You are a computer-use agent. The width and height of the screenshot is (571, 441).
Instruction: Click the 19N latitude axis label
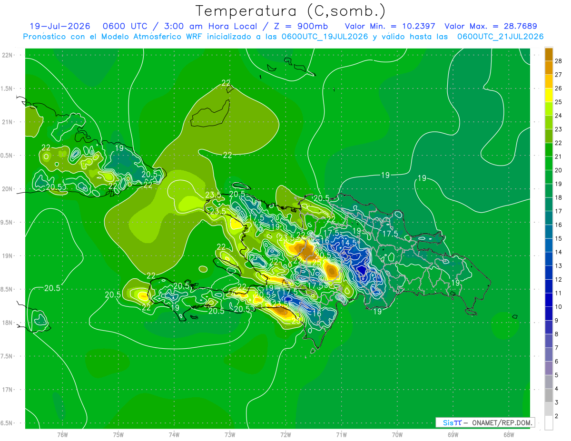click(7, 255)
